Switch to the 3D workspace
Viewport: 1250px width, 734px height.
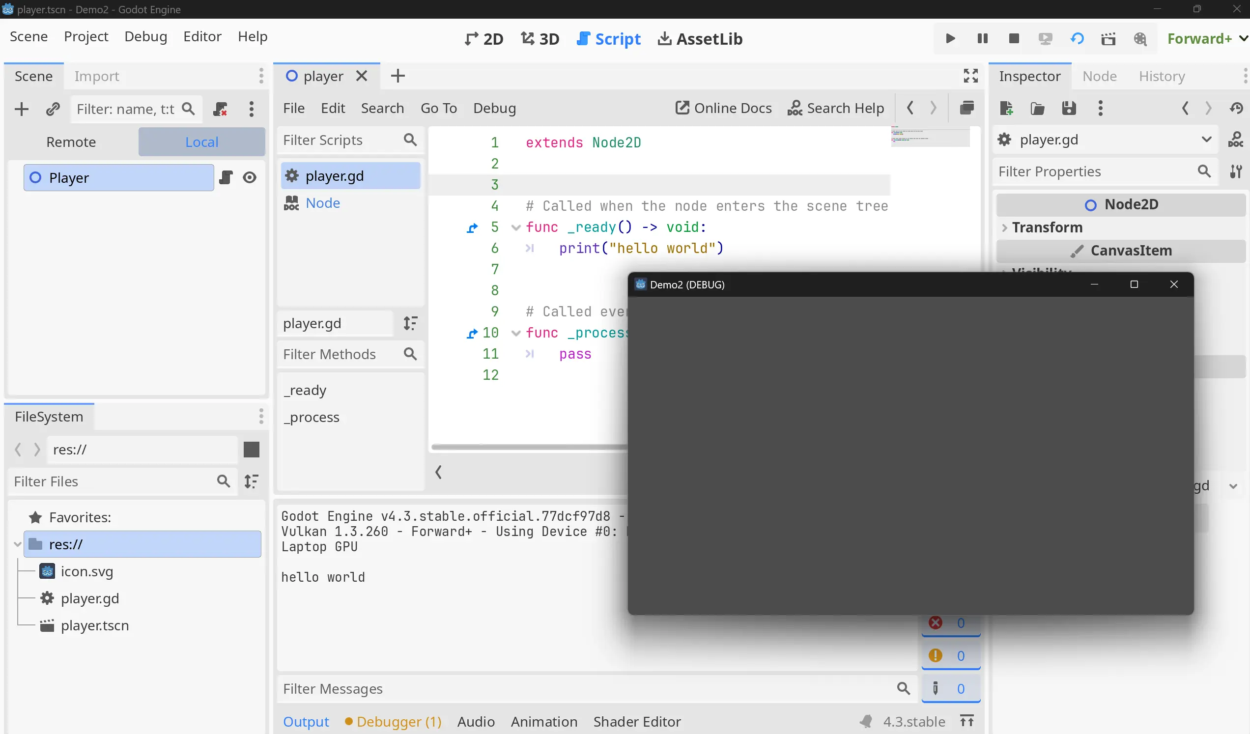pyautogui.click(x=540, y=39)
